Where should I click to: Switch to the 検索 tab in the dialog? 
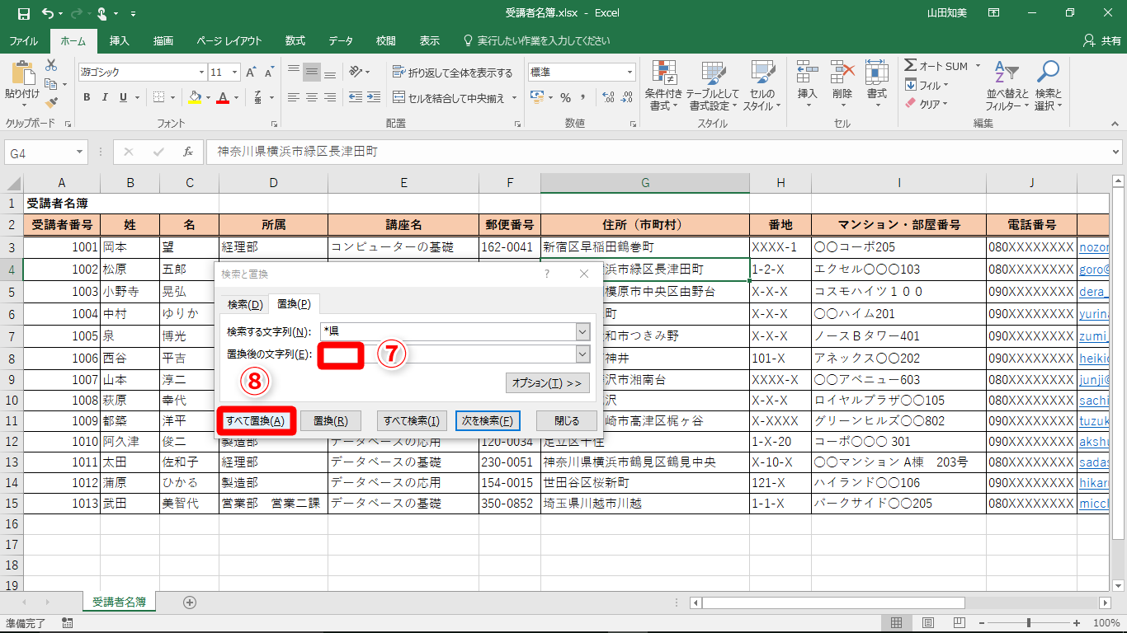pos(244,304)
